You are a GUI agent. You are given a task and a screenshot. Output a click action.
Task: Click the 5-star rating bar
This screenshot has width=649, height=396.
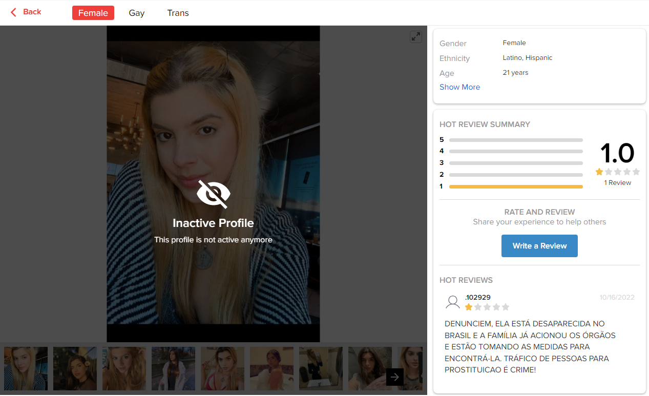pyautogui.click(x=515, y=140)
